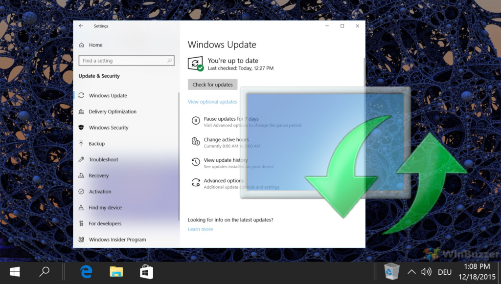Launch Microsoft Edge from taskbar

point(86,272)
